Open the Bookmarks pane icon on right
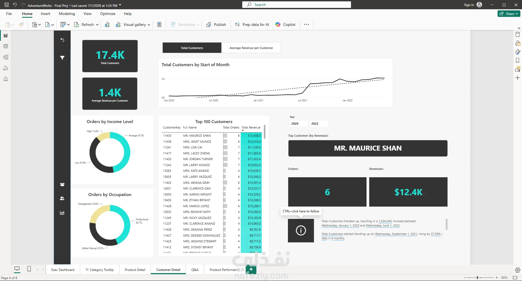 tap(518, 60)
